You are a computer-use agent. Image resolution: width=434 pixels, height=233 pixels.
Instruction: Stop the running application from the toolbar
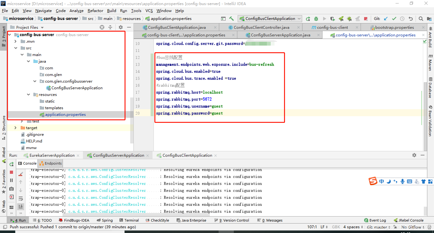(366, 19)
